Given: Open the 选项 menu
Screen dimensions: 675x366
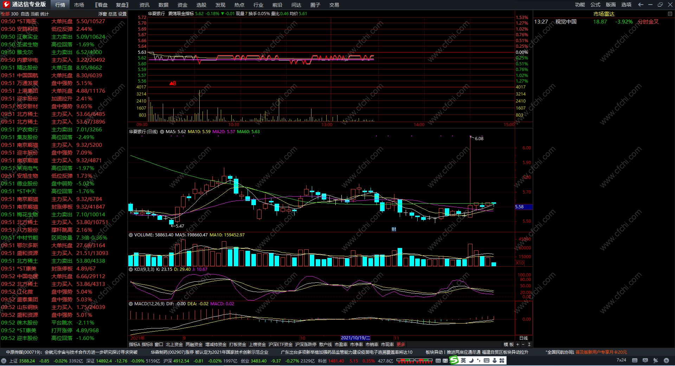Looking at the screenshot, I should (x=626, y=5).
